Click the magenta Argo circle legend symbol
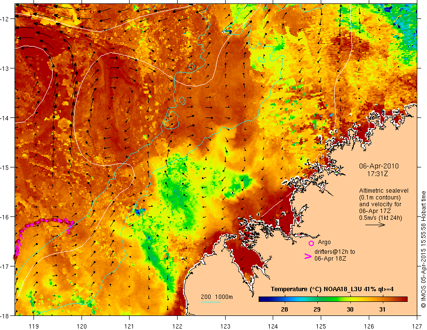The width and height of the screenshot is (427, 330). tap(311, 243)
